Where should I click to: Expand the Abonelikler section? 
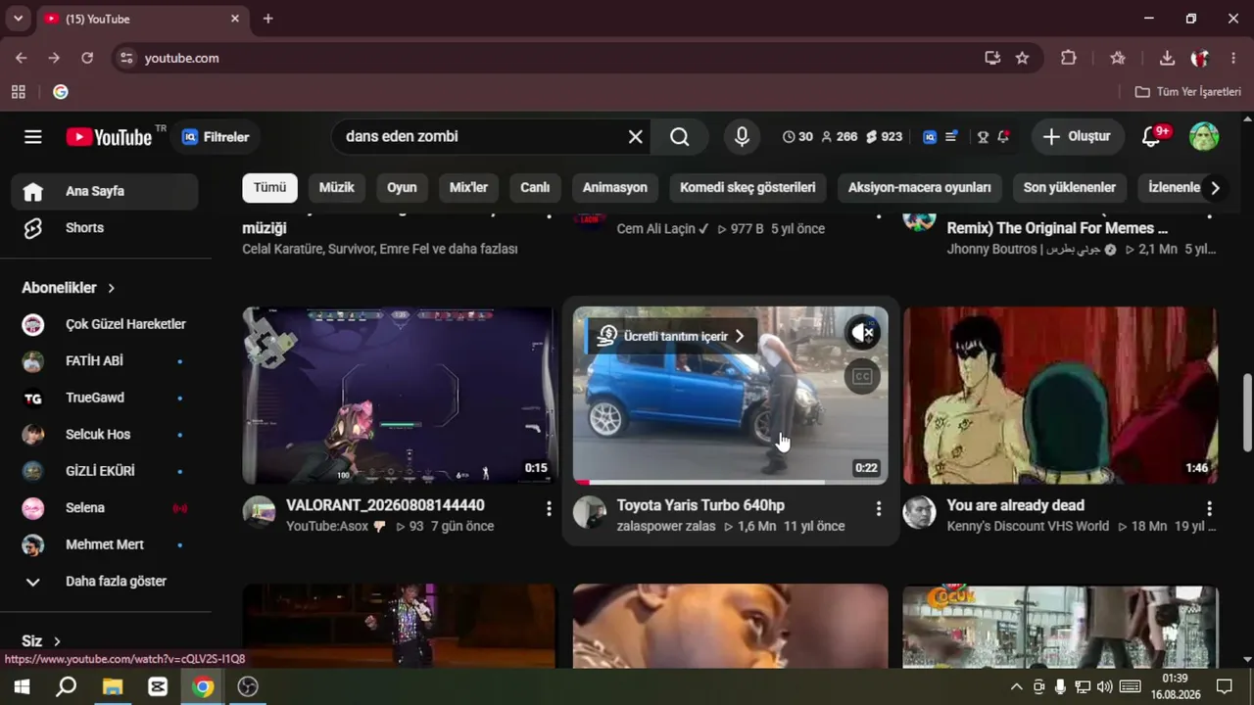click(69, 288)
